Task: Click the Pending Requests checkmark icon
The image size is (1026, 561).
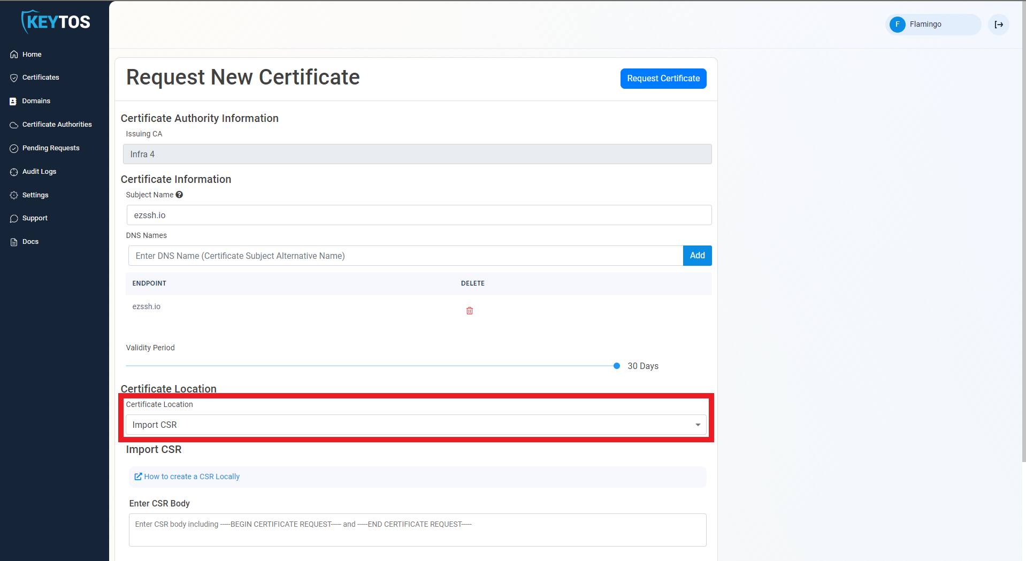Action: click(x=14, y=148)
